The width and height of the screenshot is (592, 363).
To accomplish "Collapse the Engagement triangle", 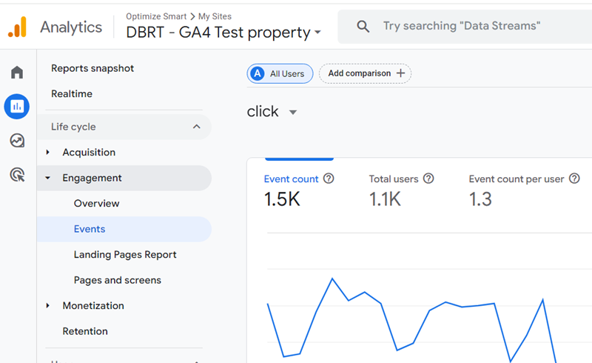I will 47,178.
